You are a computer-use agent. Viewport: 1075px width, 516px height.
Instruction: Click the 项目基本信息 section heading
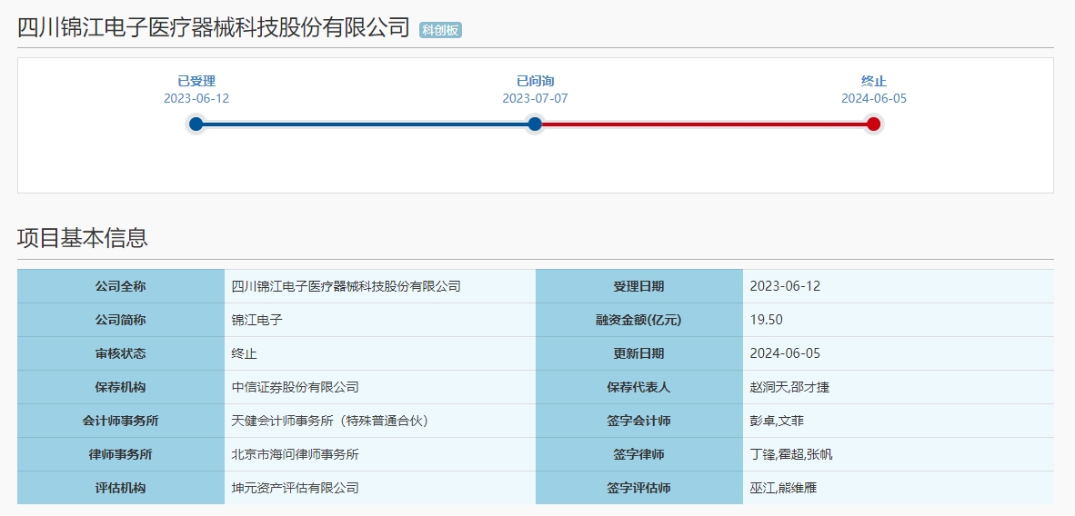pos(82,238)
